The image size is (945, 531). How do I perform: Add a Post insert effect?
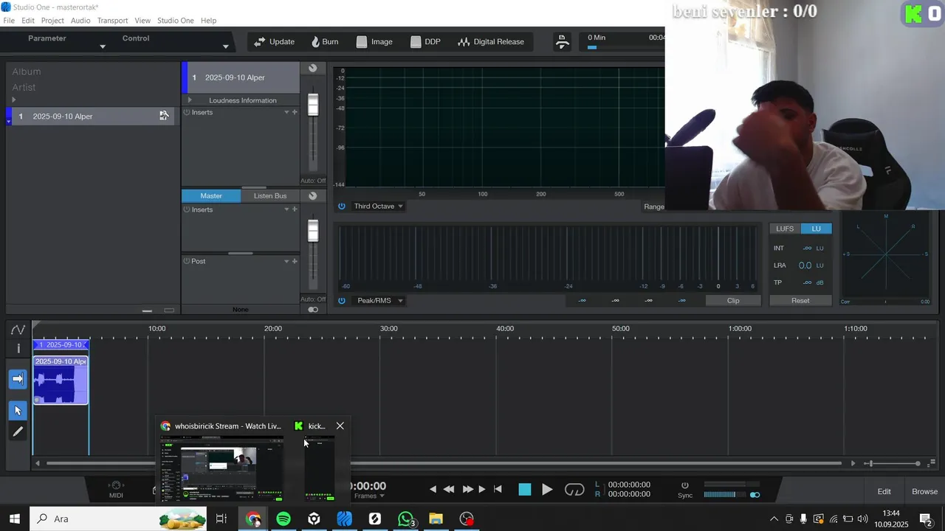point(295,261)
